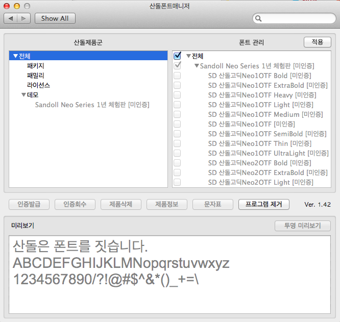
Task: Select Sandoll Neo Series 1년 체험판 under 데모
Action: click(x=92, y=105)
